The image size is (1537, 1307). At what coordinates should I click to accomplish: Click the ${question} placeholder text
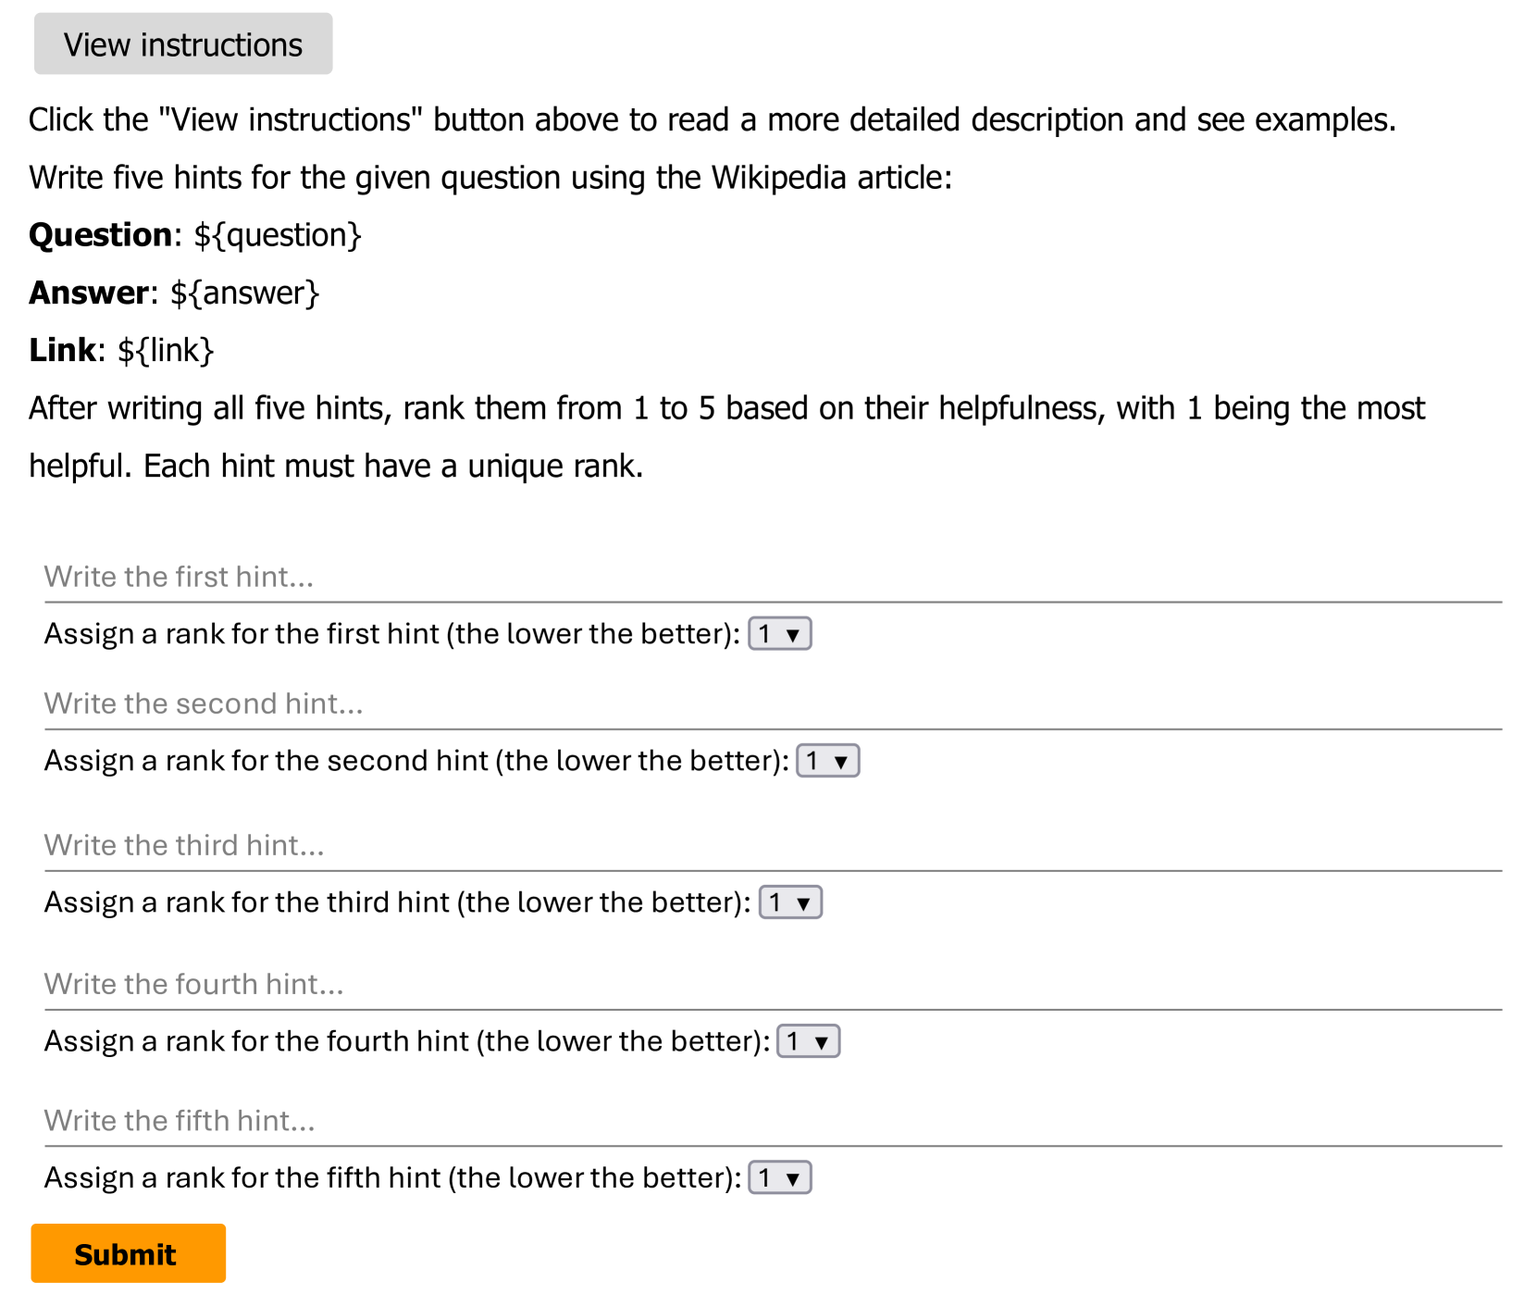point(277,235)
